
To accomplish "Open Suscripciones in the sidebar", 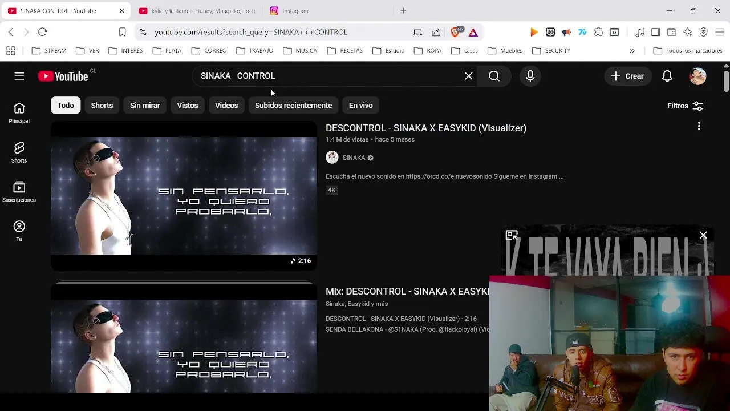I will click(19, 192).
